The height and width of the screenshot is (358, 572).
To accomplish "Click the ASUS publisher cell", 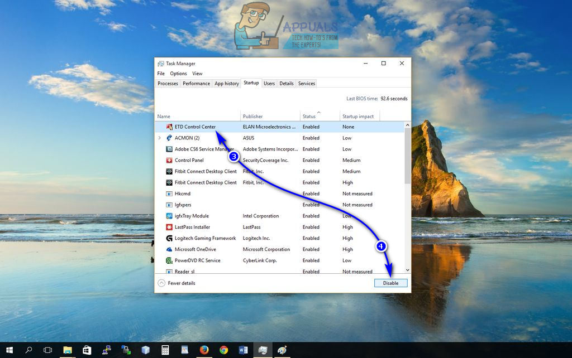I will pyautogui.click(x=249, y=138).
